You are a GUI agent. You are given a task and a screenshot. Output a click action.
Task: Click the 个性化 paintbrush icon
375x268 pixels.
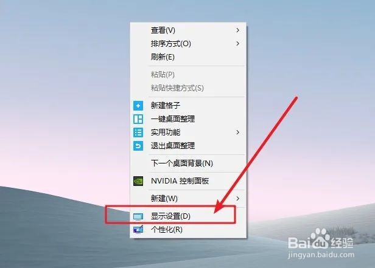tap(138, 230)
